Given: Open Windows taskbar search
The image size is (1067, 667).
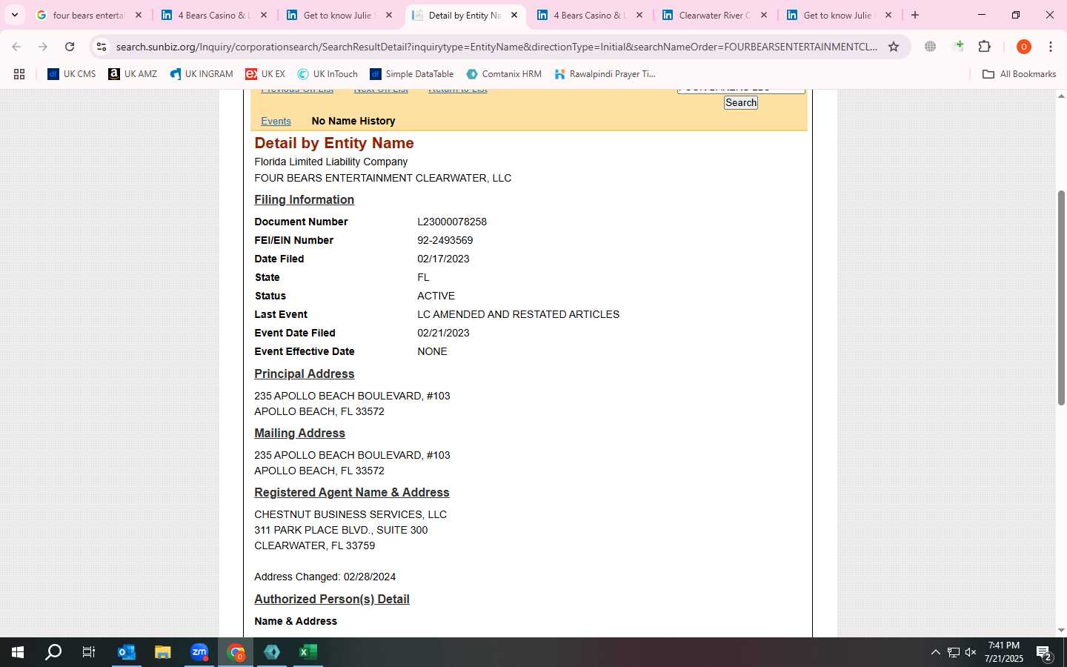Looking at the screenshot, I should point(53,652).
